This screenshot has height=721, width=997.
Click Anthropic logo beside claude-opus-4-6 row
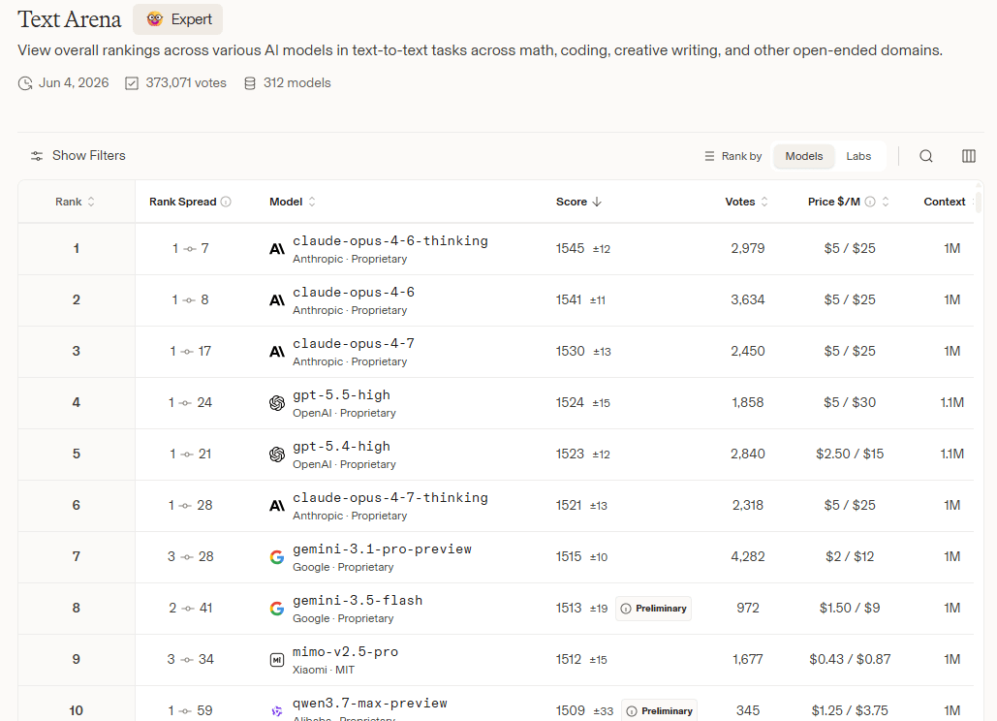pos(276,300)
